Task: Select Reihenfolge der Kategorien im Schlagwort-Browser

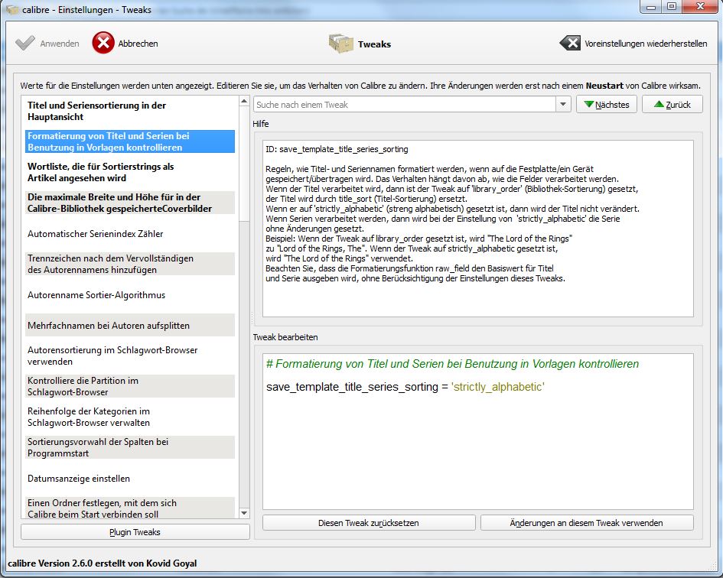Action: pos(130,417)
